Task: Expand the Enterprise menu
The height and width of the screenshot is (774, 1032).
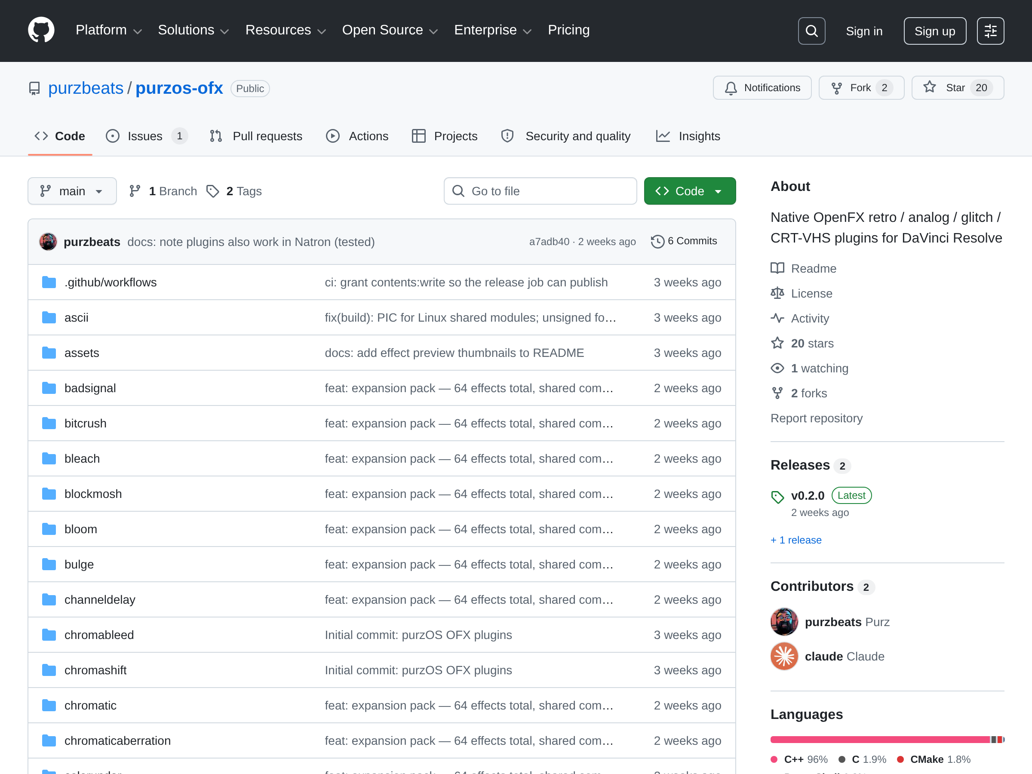Action: click(493, 30)
